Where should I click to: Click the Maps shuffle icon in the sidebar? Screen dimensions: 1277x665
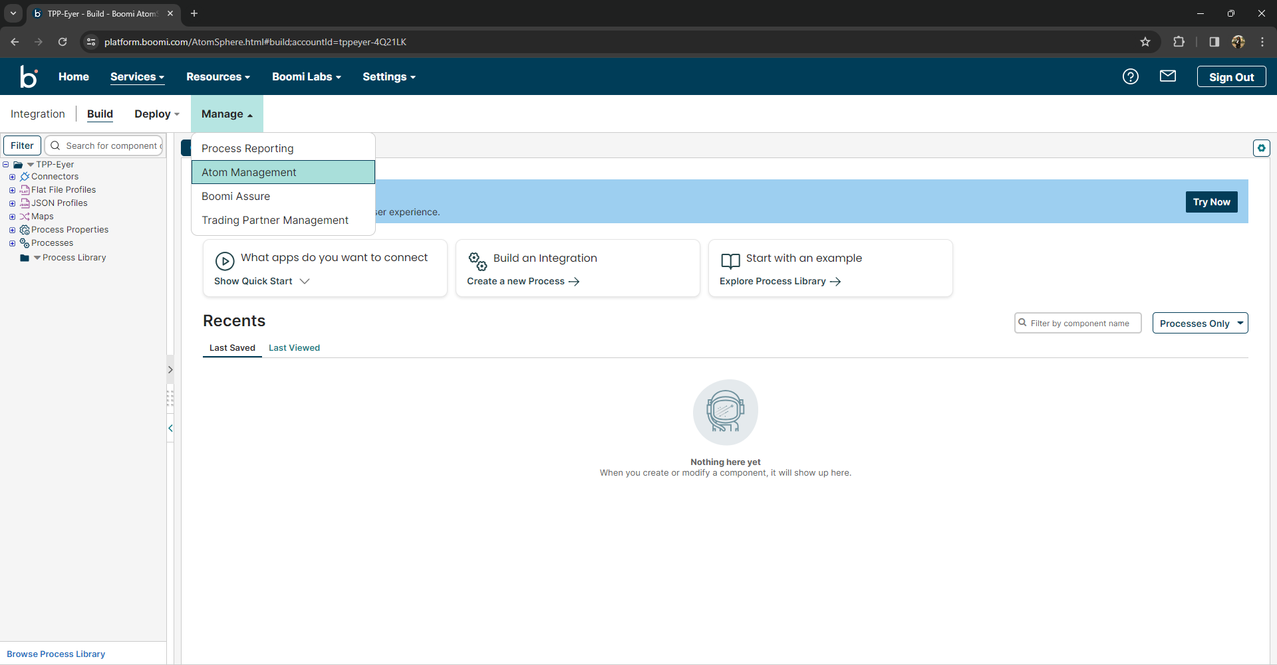25,217
